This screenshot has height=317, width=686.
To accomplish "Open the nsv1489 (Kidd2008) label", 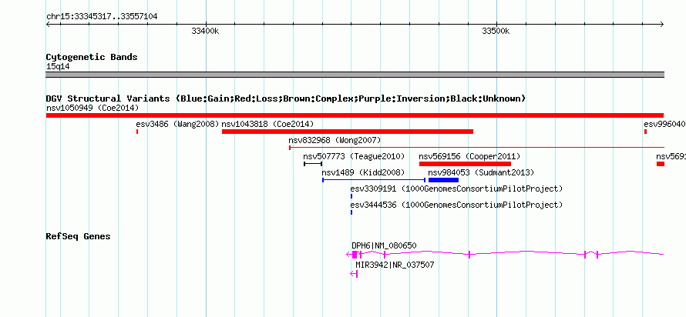I will tap(363, 172).
